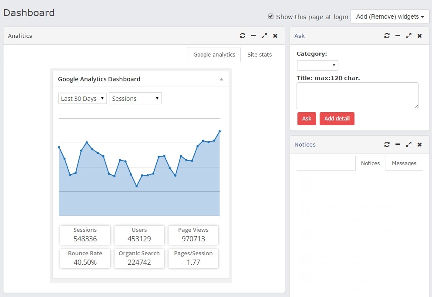Viewport: 432px width, 297px height.
Task: Open the Last 30 Days dropdown
Action: point(82,99)
